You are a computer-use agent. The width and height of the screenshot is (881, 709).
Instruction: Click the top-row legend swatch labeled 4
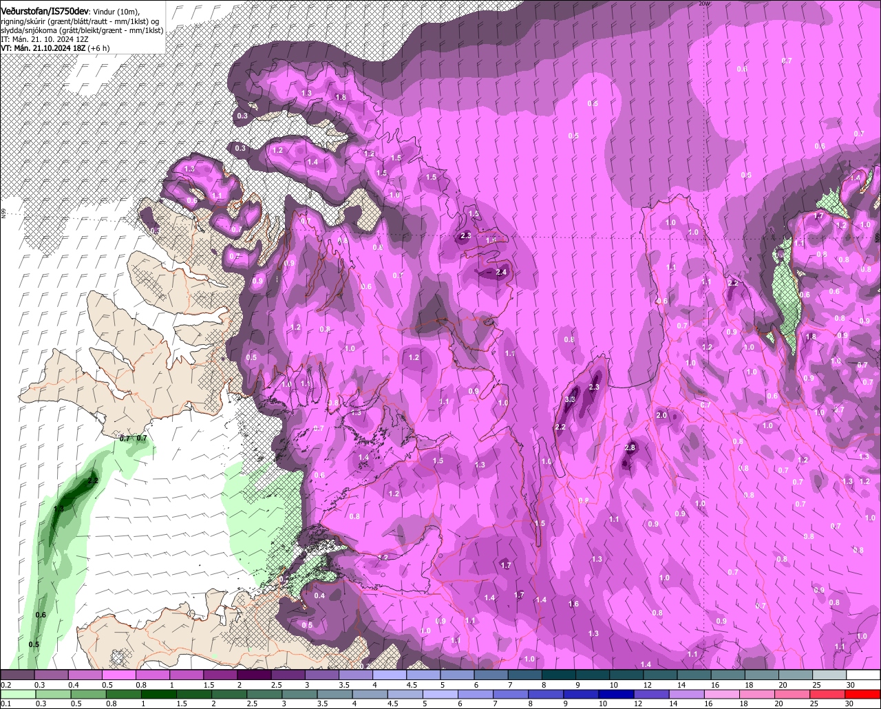pos(390,675)
